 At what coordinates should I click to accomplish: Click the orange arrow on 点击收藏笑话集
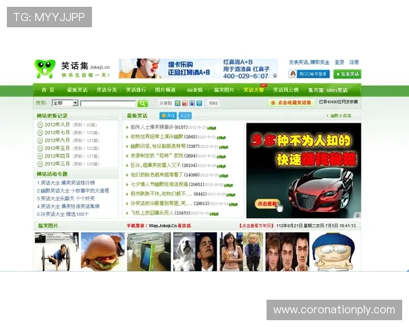[x=273, y=102]
